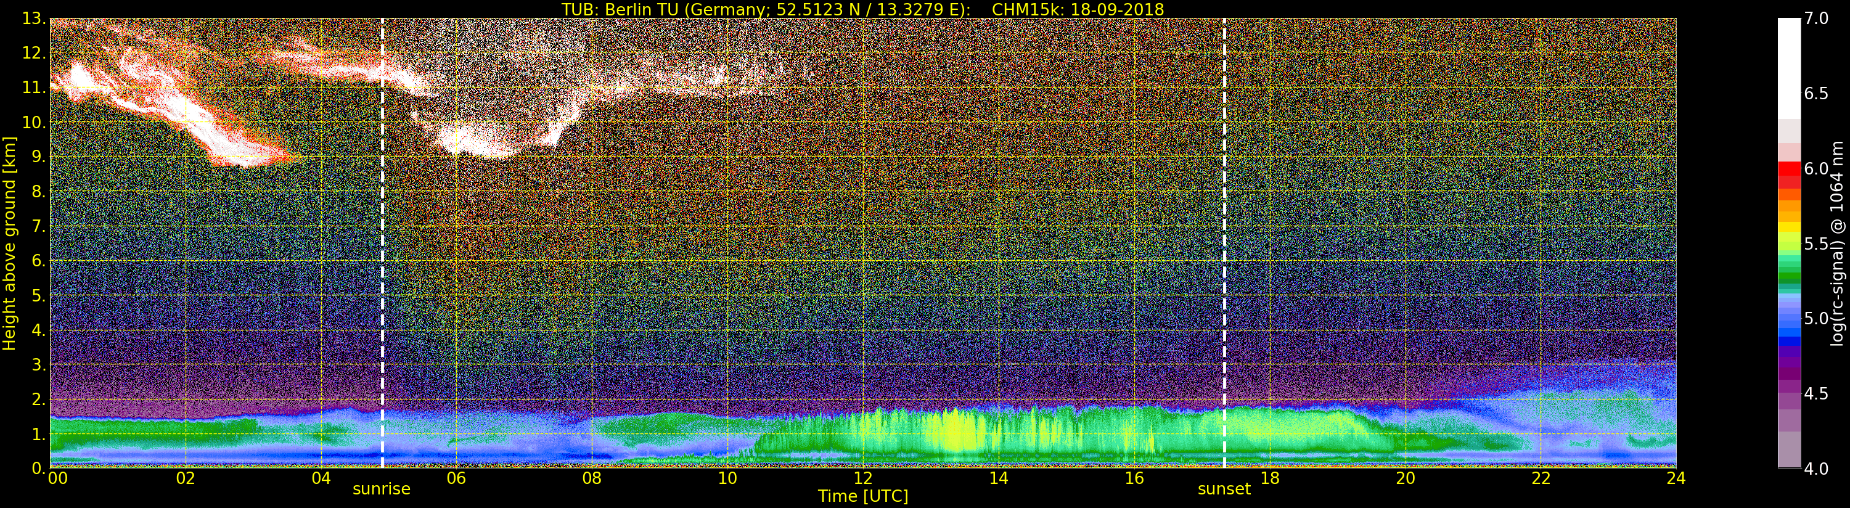Pick the height axis tick "0."
This screenshot has width=1850, height=508.
[39, 468]
